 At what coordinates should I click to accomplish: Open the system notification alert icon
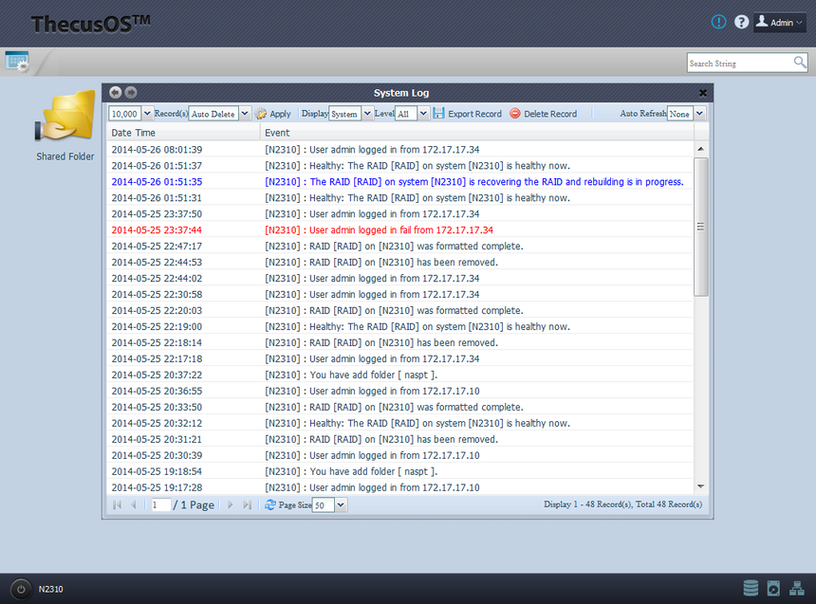coord(718,22)
